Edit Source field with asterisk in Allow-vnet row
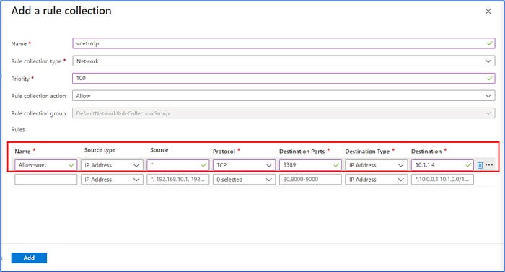505x272 pixels. pyautogui.click(x=177, y=165)
